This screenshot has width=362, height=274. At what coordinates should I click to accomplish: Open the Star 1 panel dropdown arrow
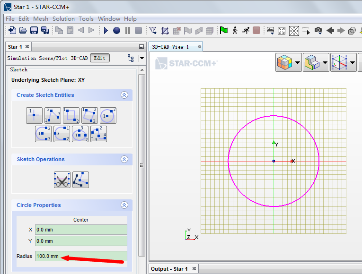pos(142,58)
